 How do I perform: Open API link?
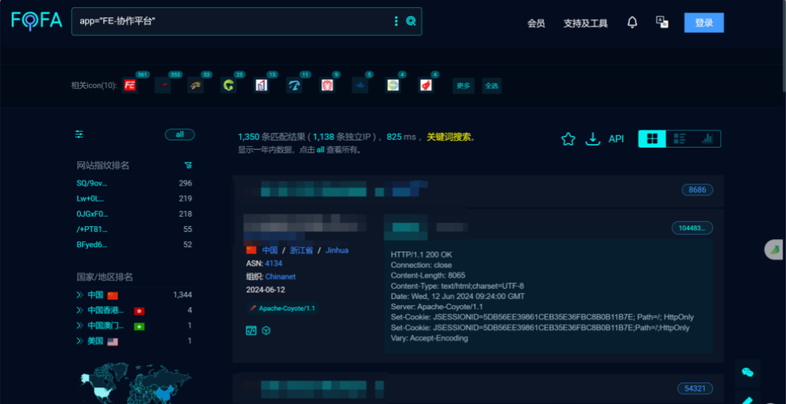pos(616,139)
